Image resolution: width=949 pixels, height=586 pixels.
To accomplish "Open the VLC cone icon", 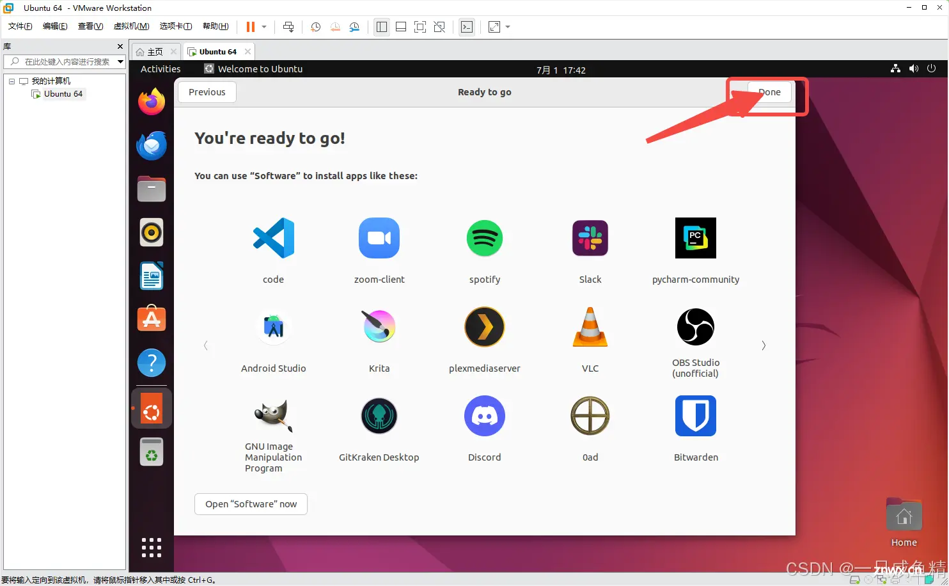I will (x=590, y=327).
